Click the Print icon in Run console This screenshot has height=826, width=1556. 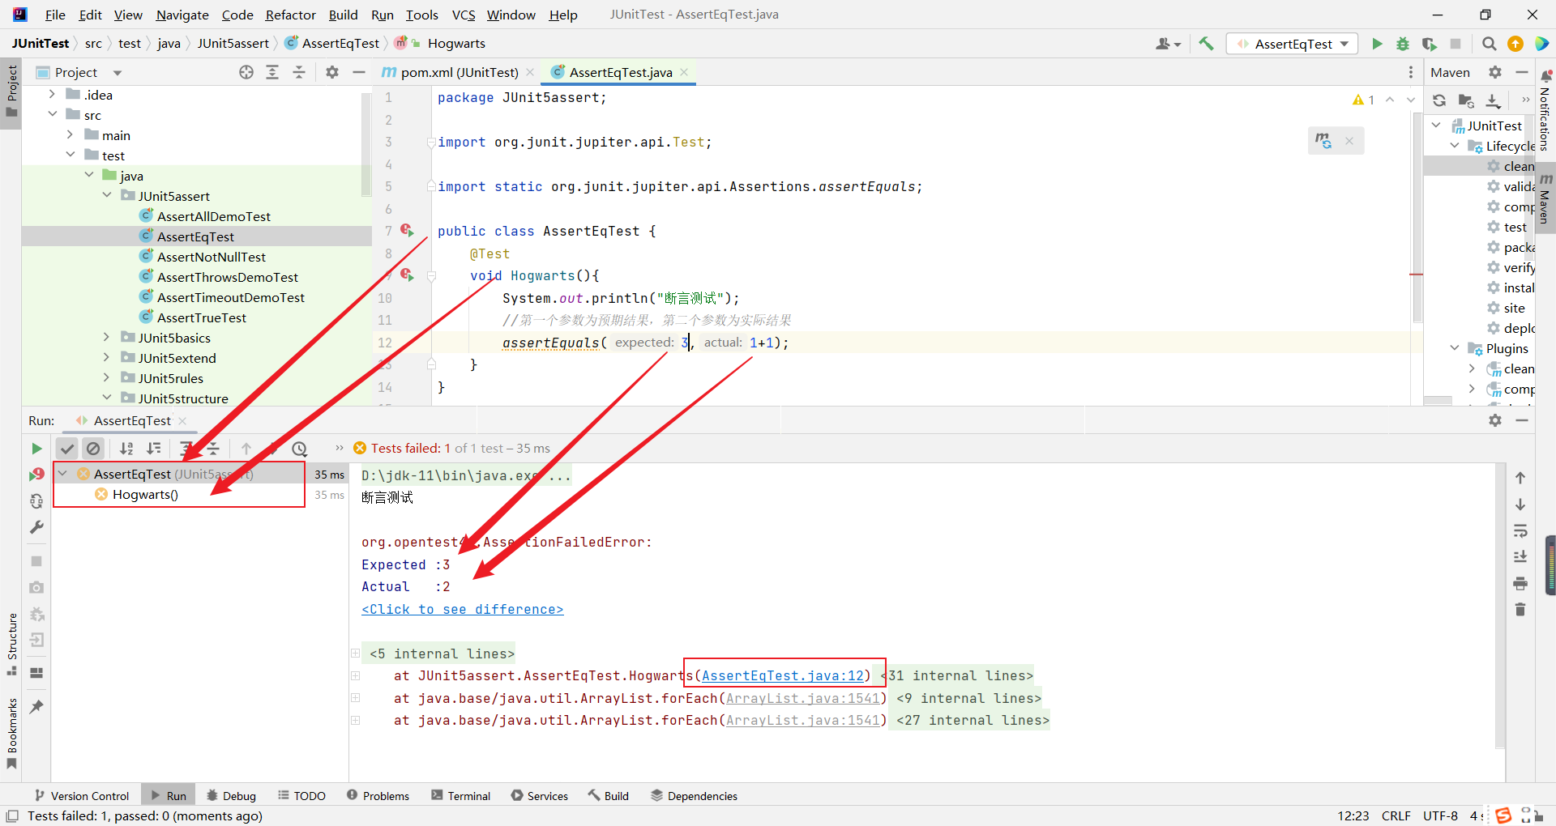[1520, 583]
